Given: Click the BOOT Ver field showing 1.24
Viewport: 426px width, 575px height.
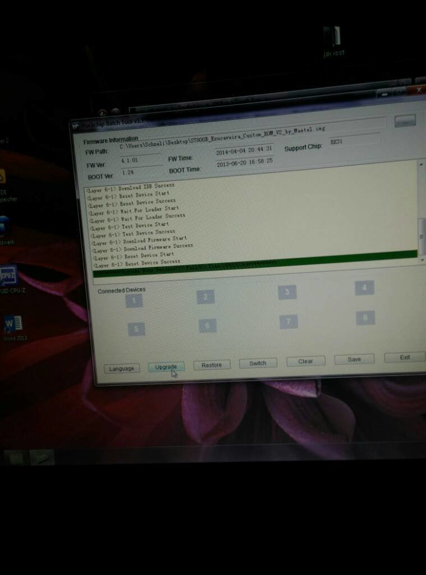Looking at the screenshot, I should point(141,172).
